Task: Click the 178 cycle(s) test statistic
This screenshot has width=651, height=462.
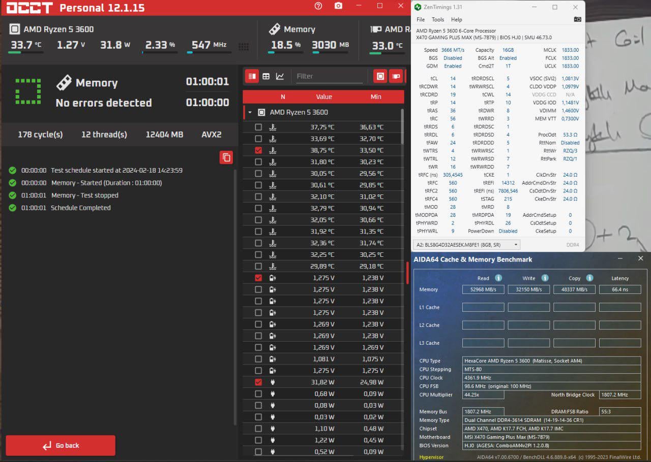Action: tap(40, 135)
